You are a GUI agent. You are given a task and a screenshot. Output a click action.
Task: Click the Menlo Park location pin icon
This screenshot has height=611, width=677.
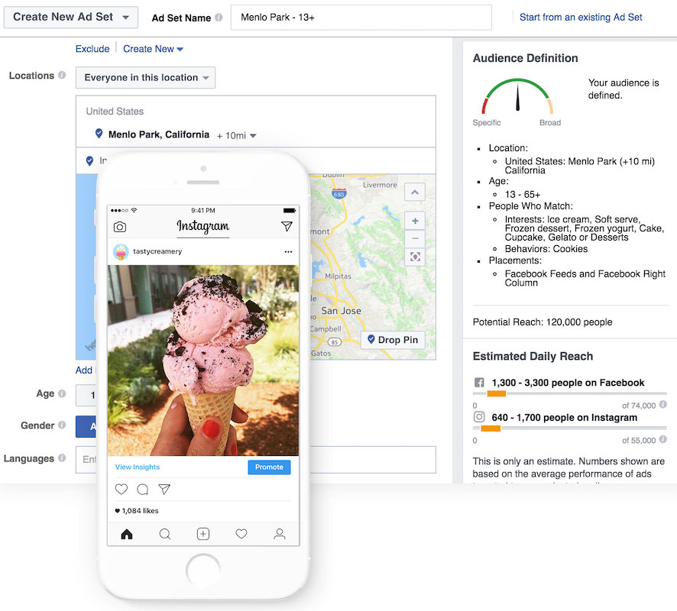point(99,134)
